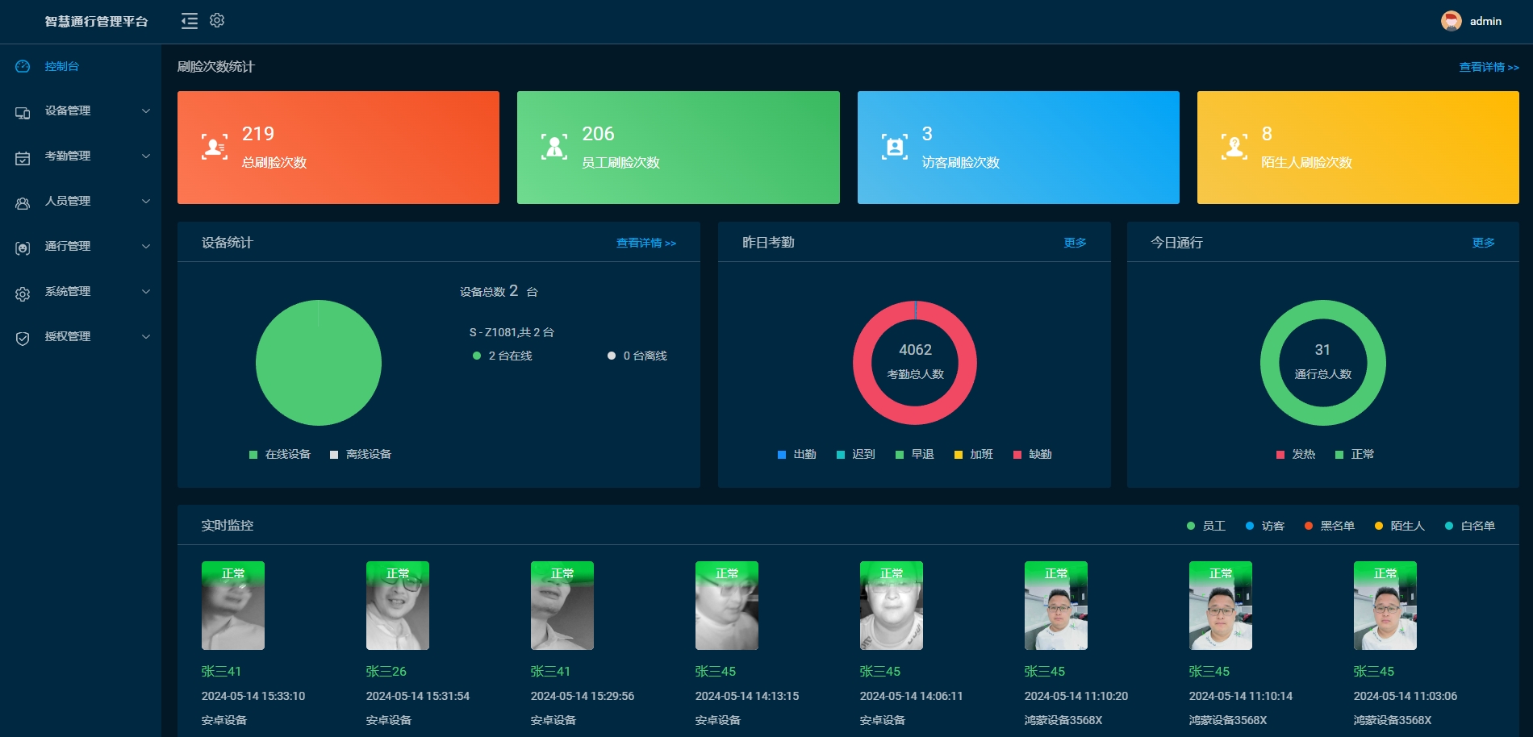
Task: Toggle the 缺勤 legend in attendance chart
Action: tap(1032, 455)
